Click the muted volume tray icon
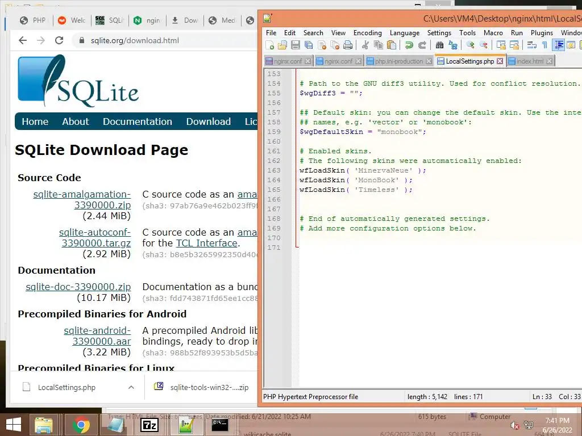Image resolution: width=582 pixels, height=436 pixels. click(x=514, y=426)
